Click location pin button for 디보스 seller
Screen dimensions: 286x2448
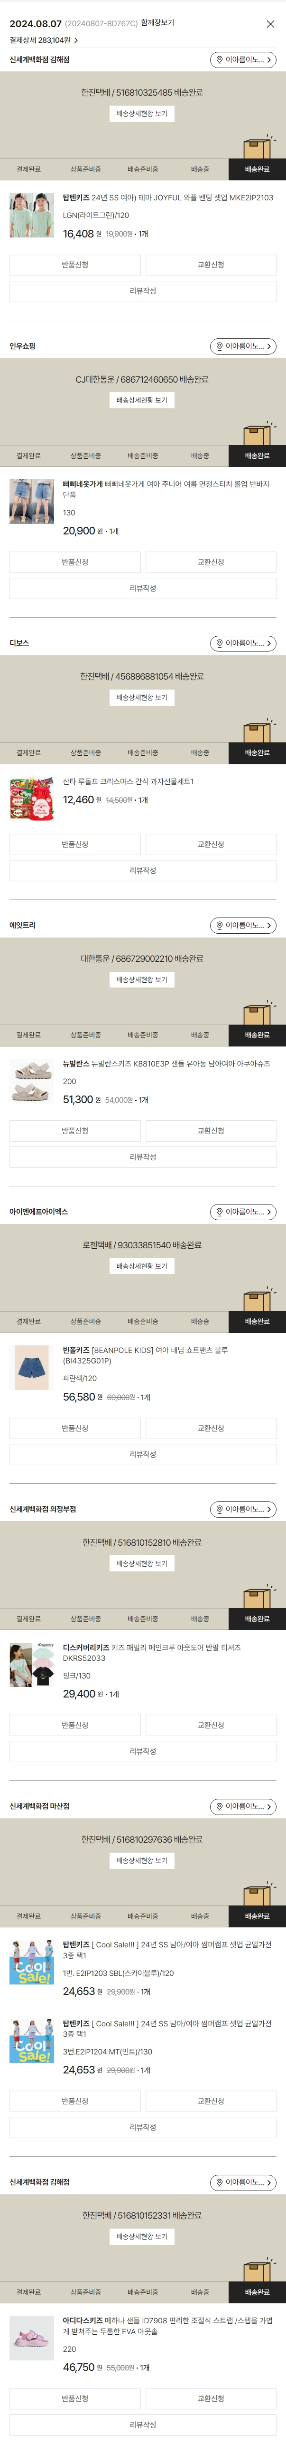(x=220, y=643)
